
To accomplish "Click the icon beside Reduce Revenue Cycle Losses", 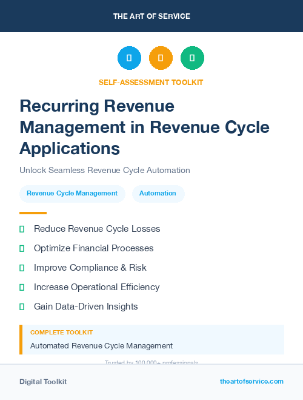I will pos(22,229).
